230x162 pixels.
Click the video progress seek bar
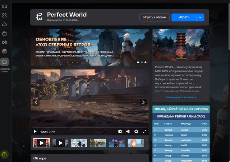[90, 127]
